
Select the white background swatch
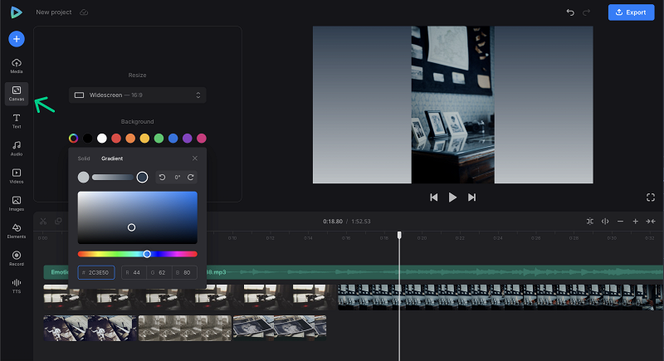[102, 139]
